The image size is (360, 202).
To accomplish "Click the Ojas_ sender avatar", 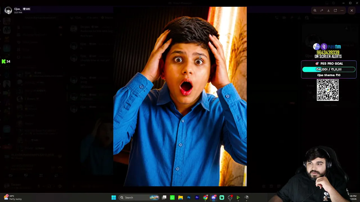I will click(8, 10).
